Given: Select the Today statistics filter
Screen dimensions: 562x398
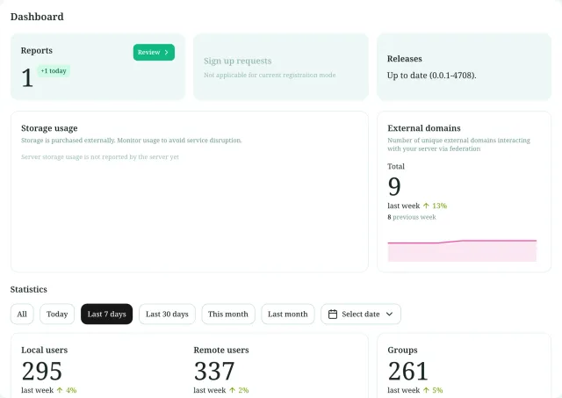Looking at the screenshot, I should [57, 315].
